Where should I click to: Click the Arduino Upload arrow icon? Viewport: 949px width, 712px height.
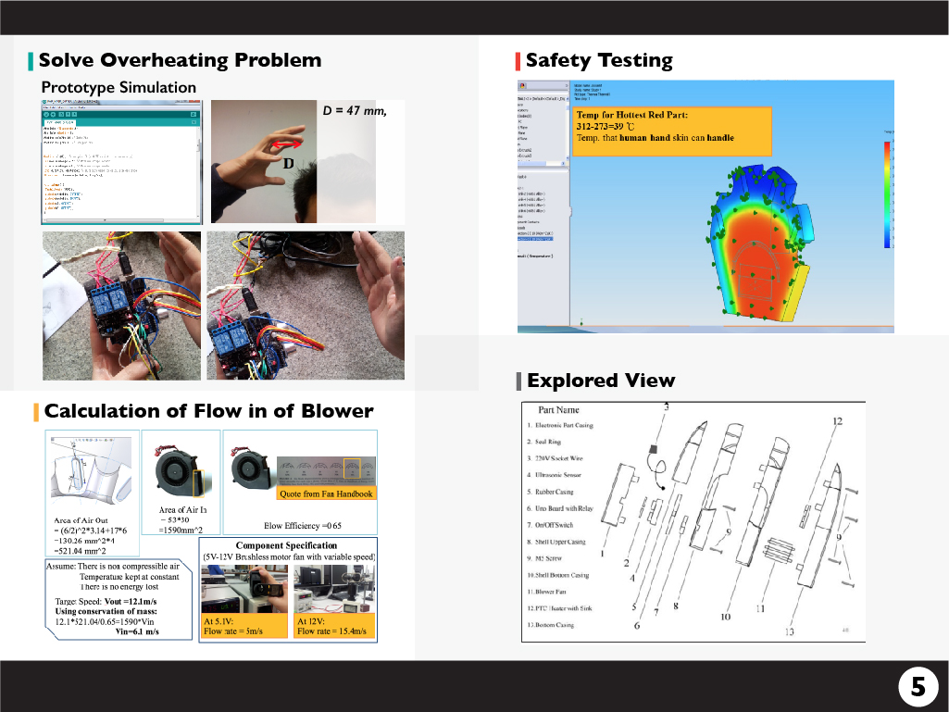54,114
